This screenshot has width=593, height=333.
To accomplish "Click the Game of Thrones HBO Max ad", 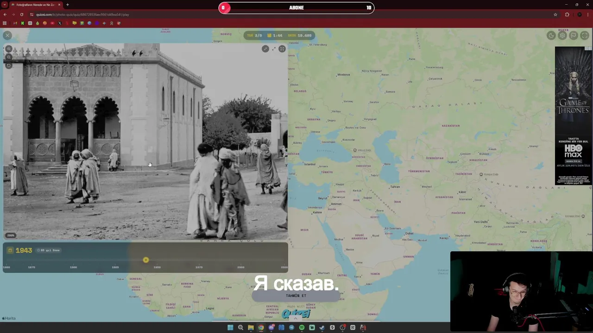I will (573, 116).
